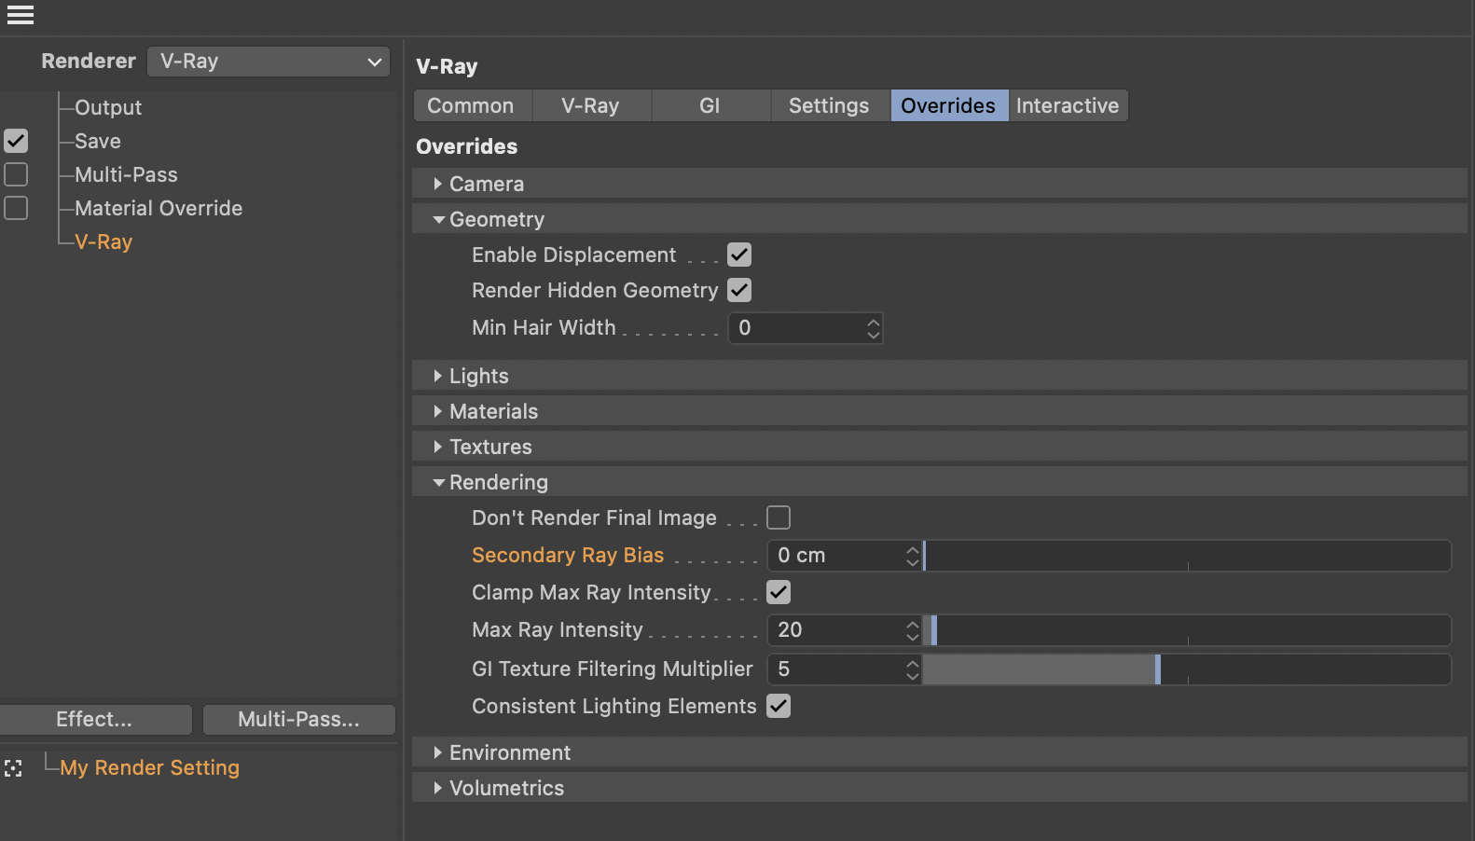
Task: Select Save in the settings tree
Action: click(98, 142)
